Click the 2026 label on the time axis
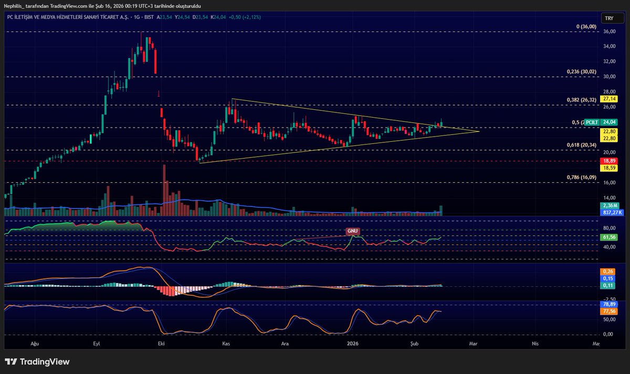630x374 pixels. [x=352, y=344]
